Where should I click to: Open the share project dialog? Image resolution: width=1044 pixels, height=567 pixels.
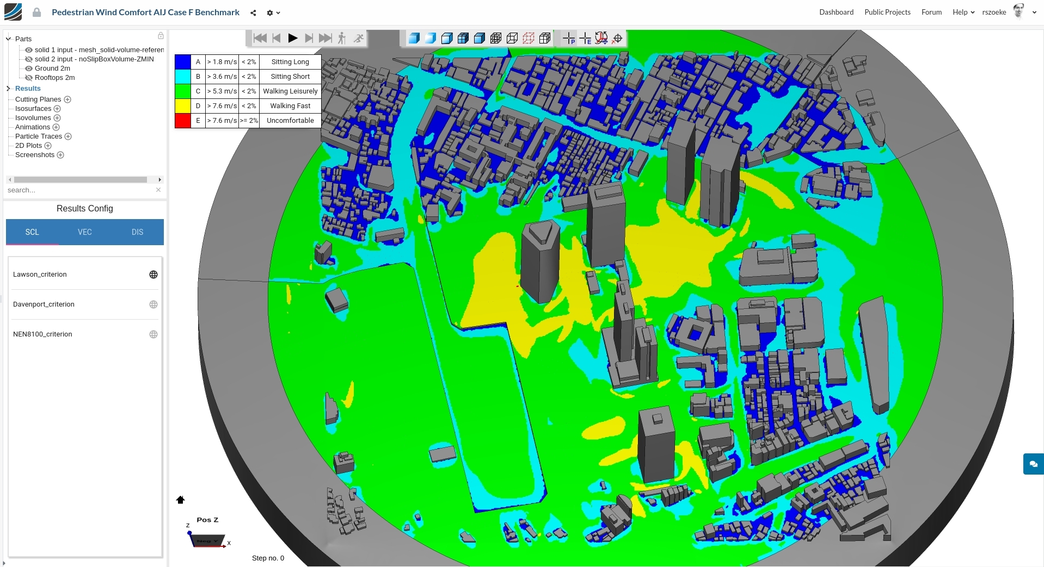pyautogui.click(x=253, y=13)
